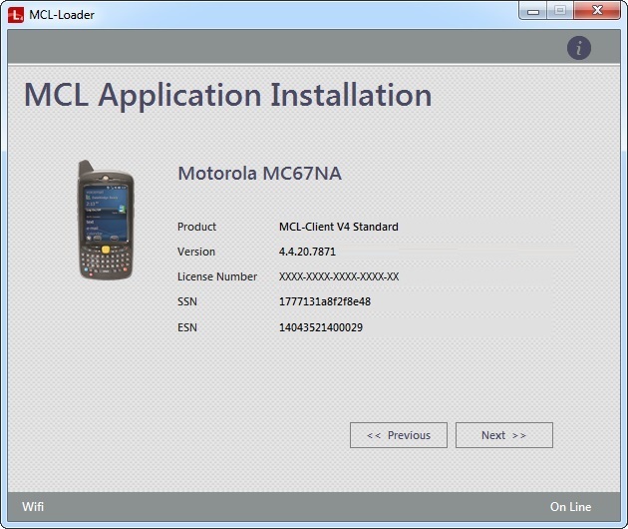Click the Motorola handheld device image
The width and height of the screenshot is (628, 529).
(x=105, y=219)
